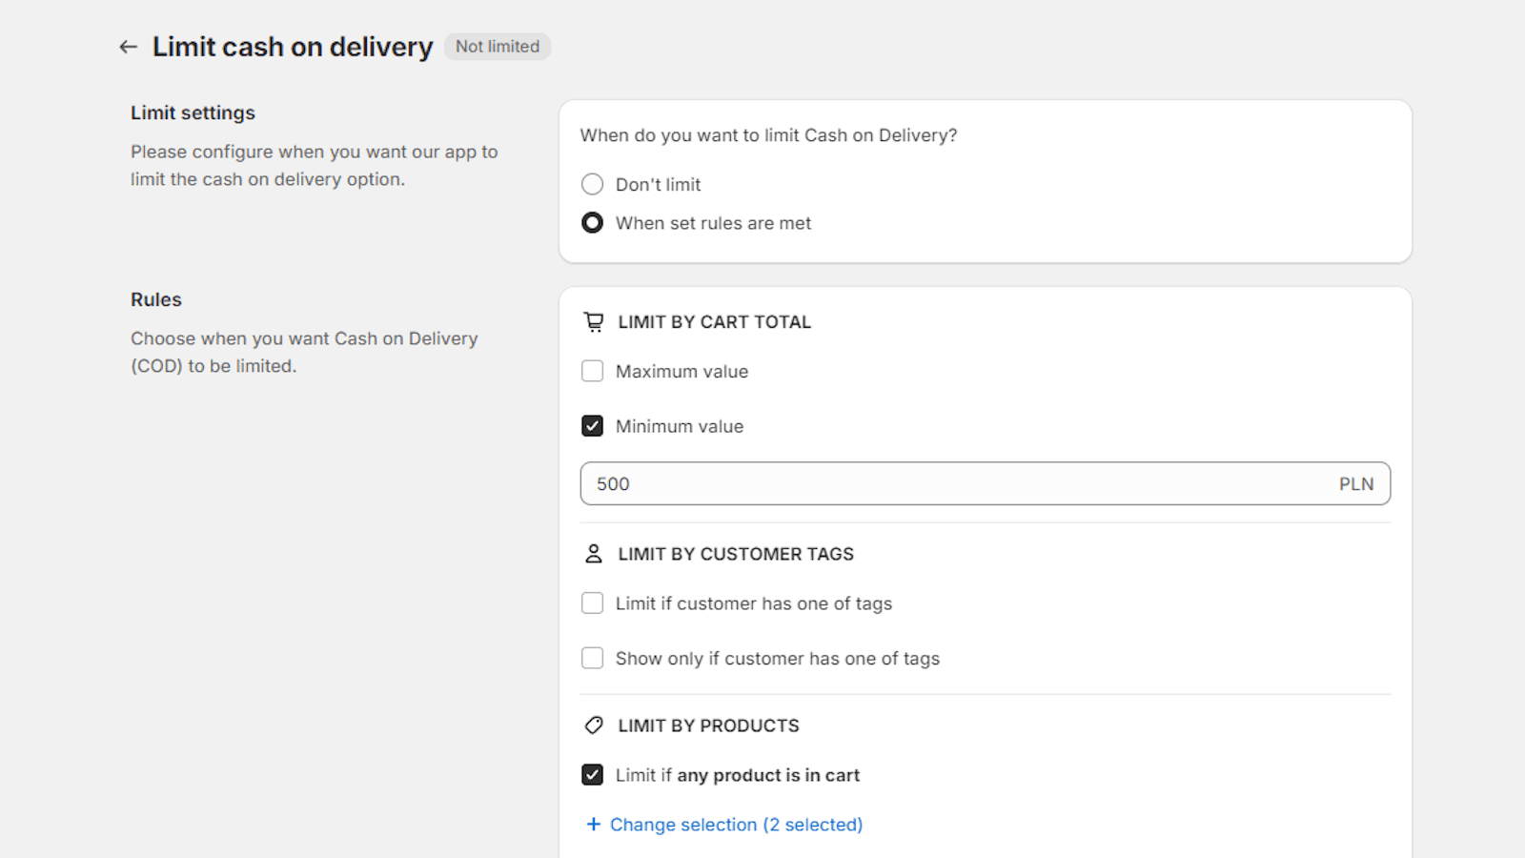Click the product tag icon

[593, 725]
